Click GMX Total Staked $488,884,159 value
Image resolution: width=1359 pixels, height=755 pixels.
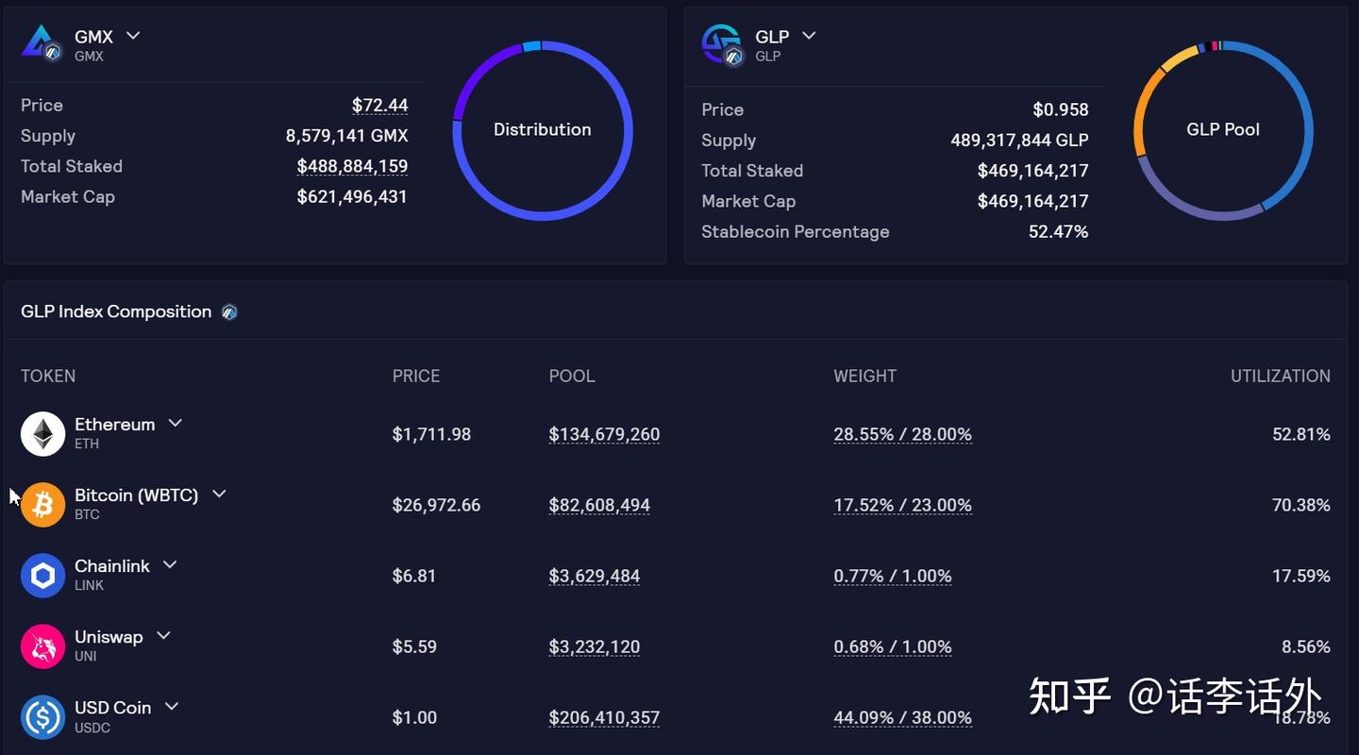click(x=352, y=166)
